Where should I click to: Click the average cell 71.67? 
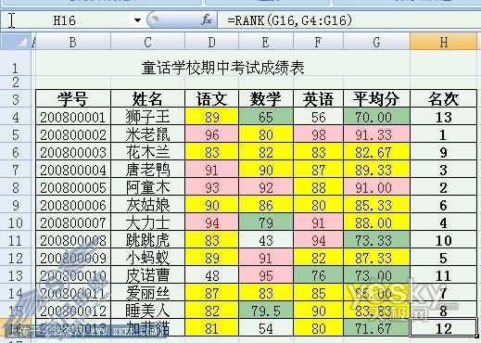pyautogui.click(x=376, y=328)
